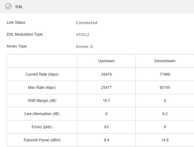Select upstream errors count 63
Viewport: 194px width, 147px height.
[x=106, y=127]
